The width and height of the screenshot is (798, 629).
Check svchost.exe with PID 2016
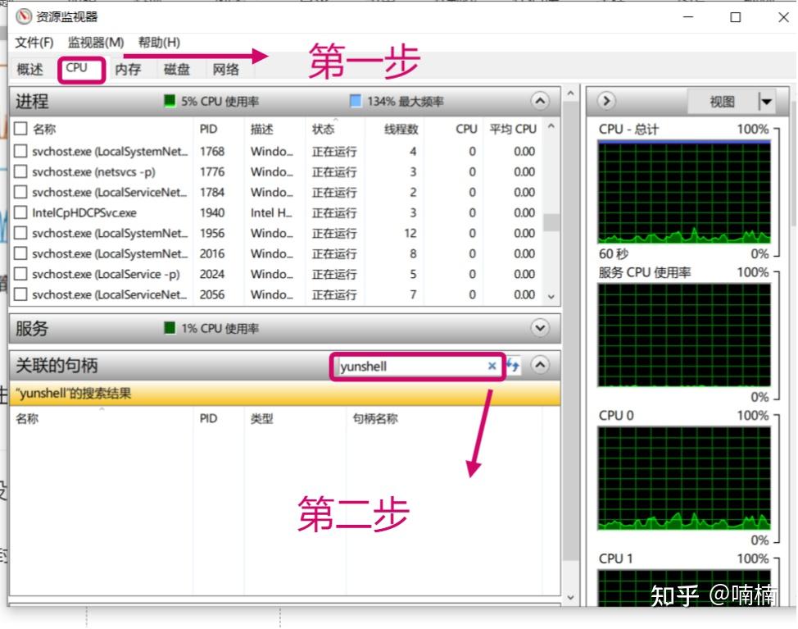(20, 253)
